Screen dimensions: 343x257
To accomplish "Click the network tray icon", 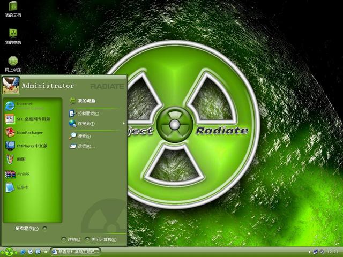I will [316, 252].
